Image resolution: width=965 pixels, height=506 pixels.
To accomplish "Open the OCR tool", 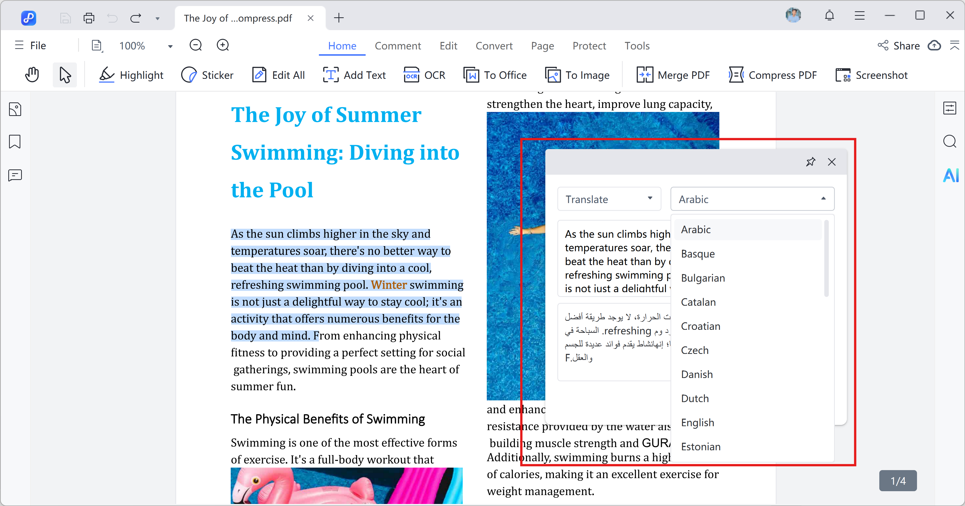I will [424, 75].
